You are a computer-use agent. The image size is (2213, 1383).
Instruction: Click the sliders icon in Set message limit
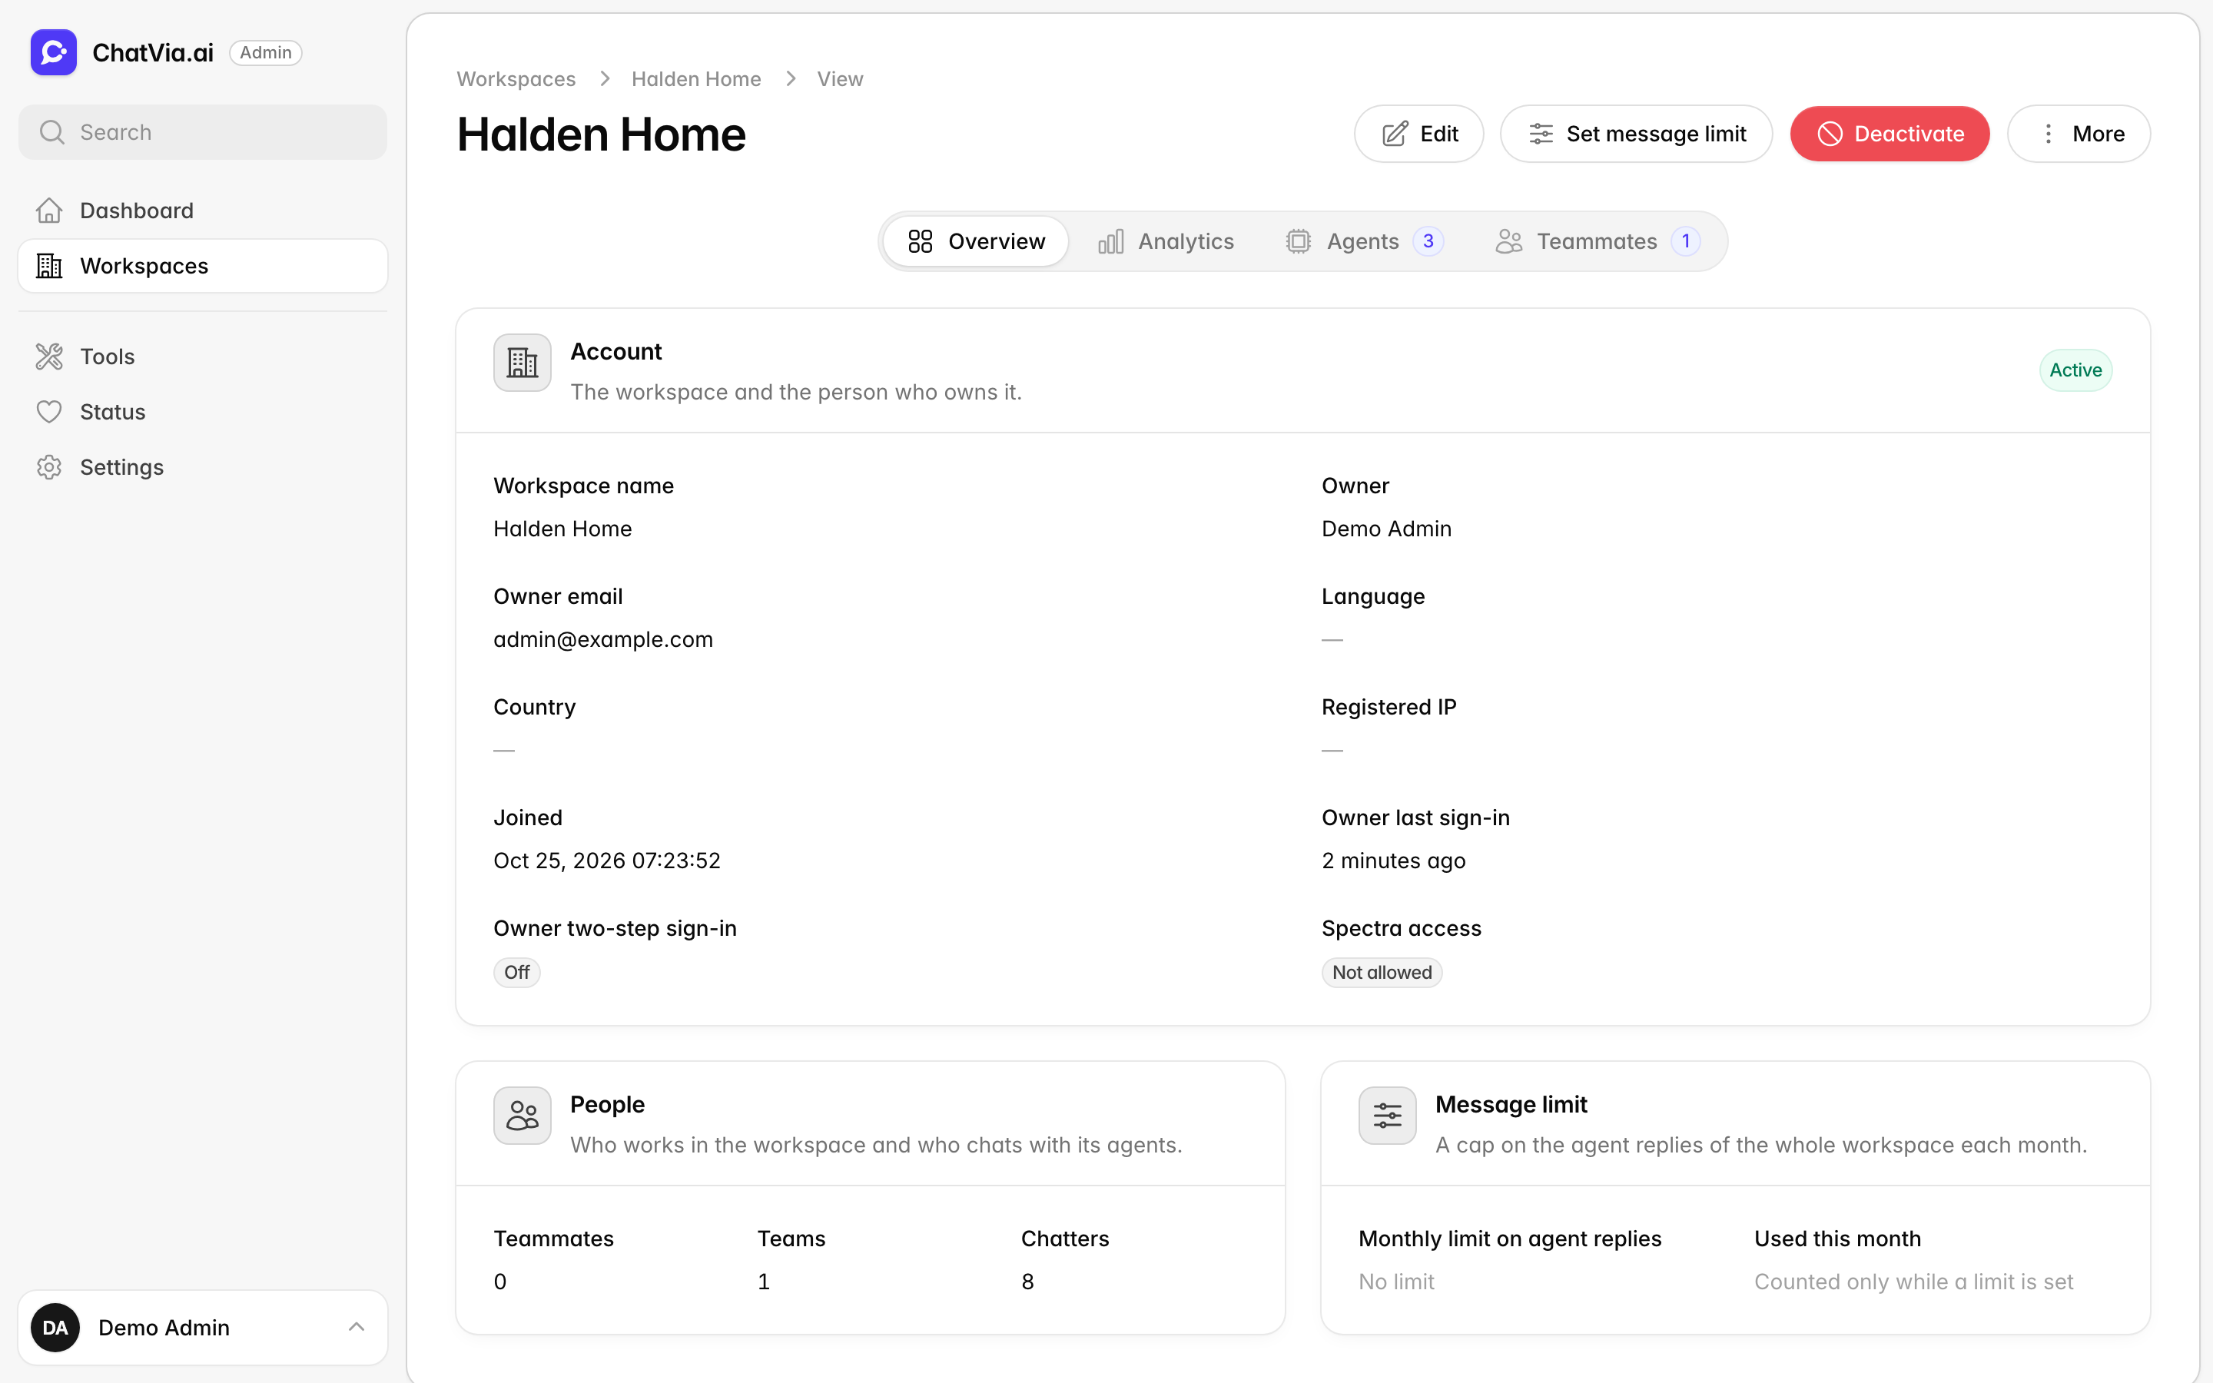point(1541,134)
